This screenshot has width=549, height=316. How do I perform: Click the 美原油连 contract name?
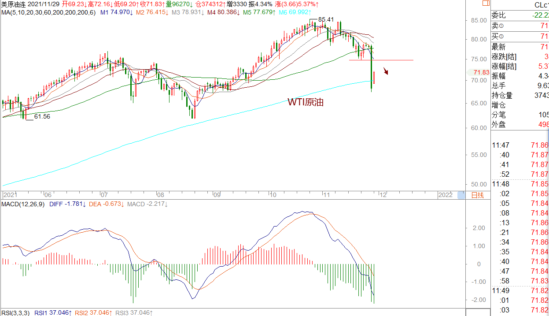[15, 4]
